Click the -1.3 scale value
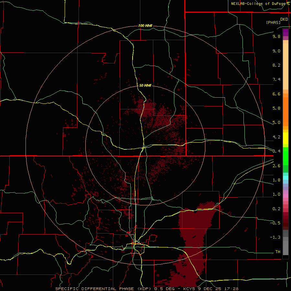 [x=275, y=237]
